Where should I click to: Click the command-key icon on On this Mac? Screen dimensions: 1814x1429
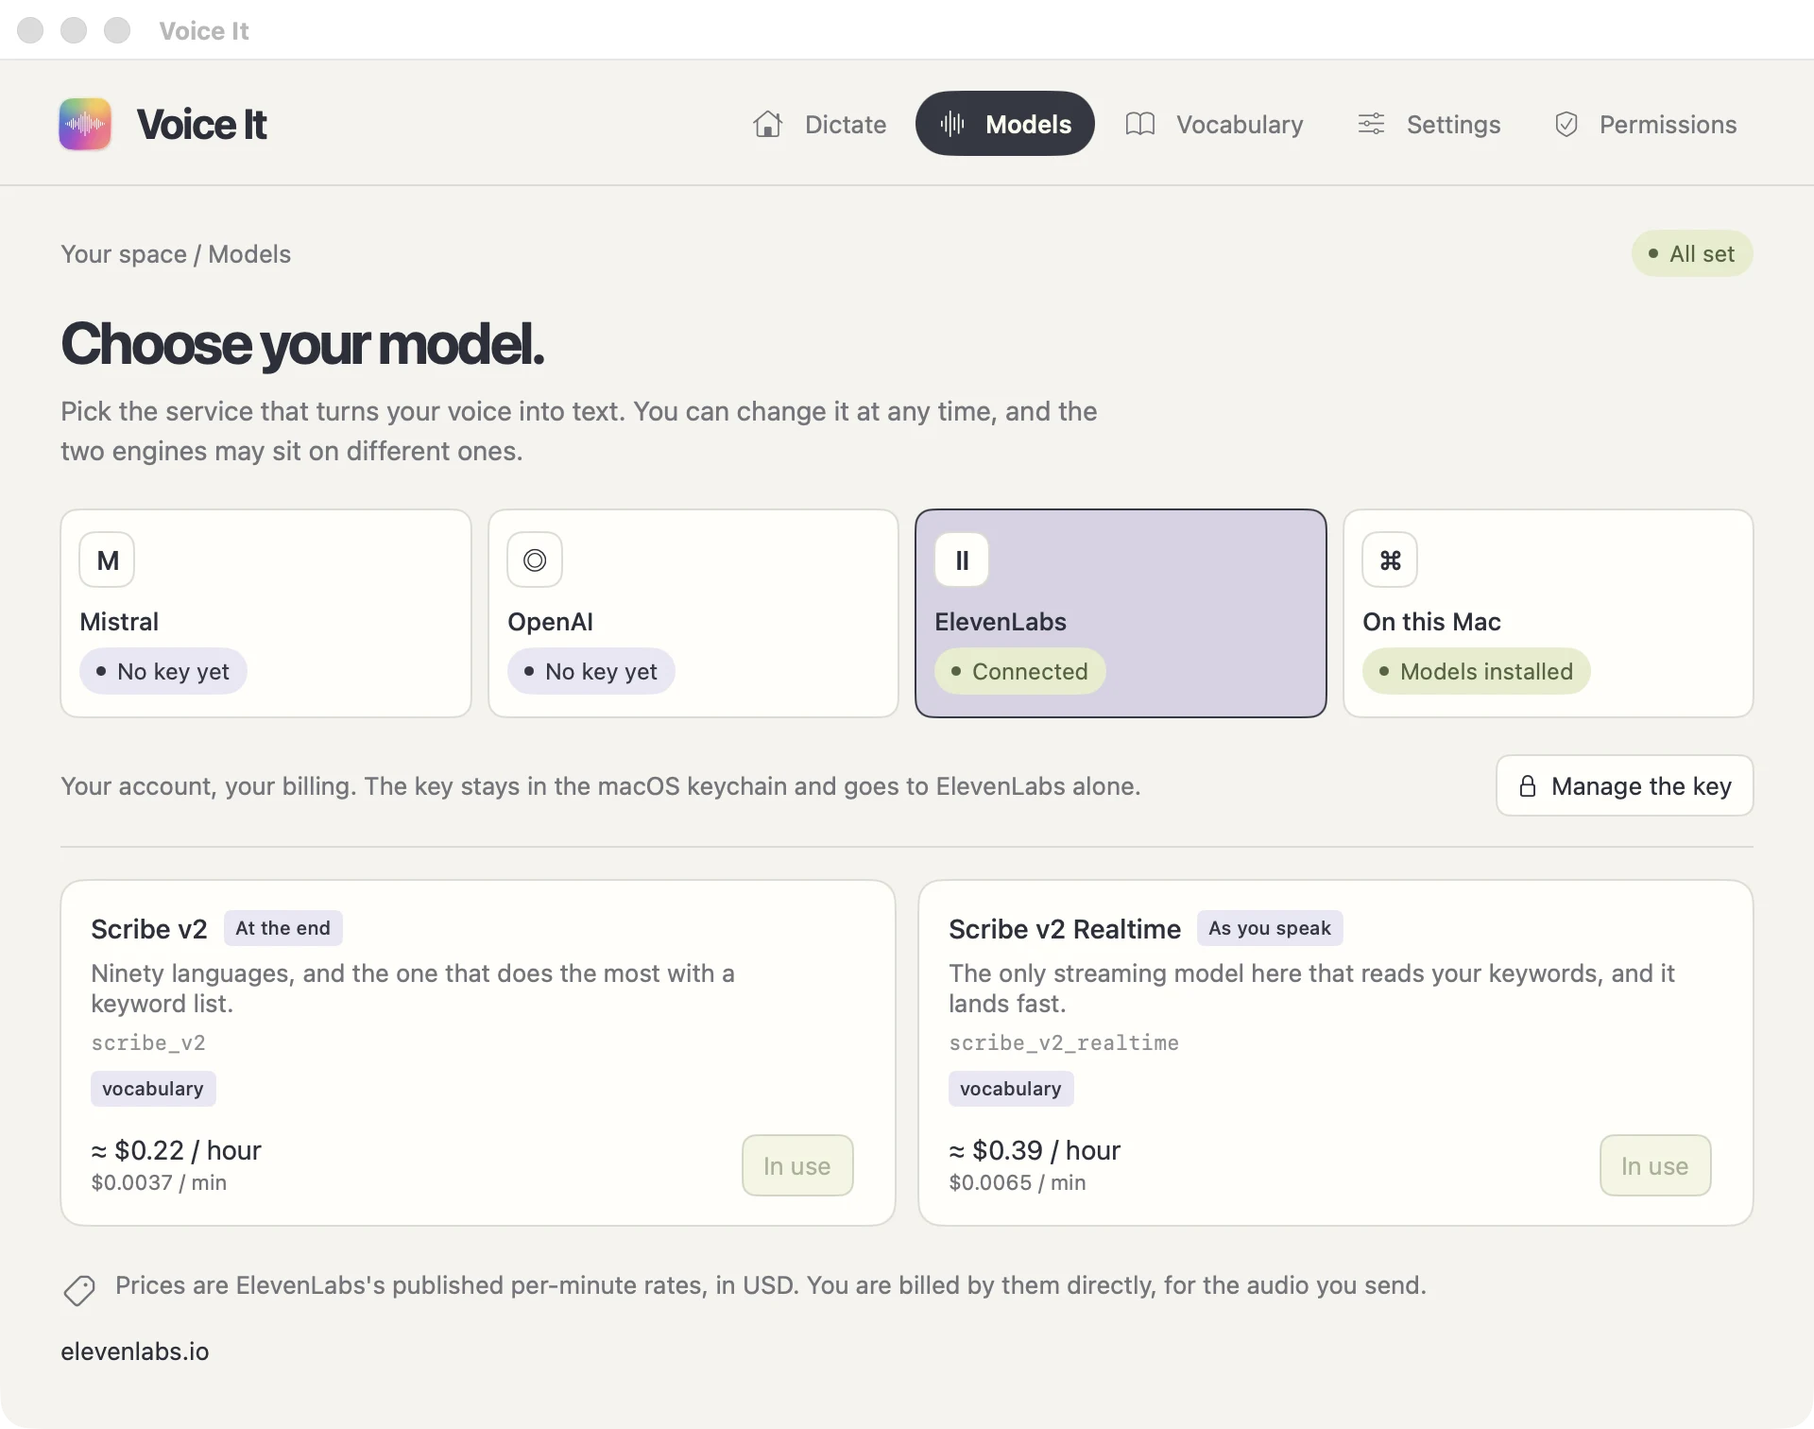click(1390, 560)
